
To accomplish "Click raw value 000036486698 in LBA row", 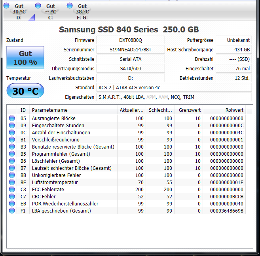I will (x=227, y=211).
